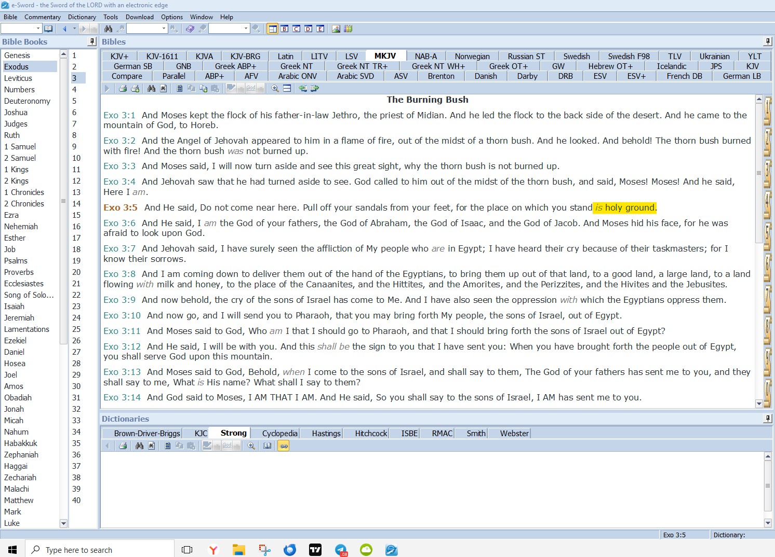Open the Bible search combo box dropdown
Viewport: 775px width, 557px height.
tap(164, 29)
